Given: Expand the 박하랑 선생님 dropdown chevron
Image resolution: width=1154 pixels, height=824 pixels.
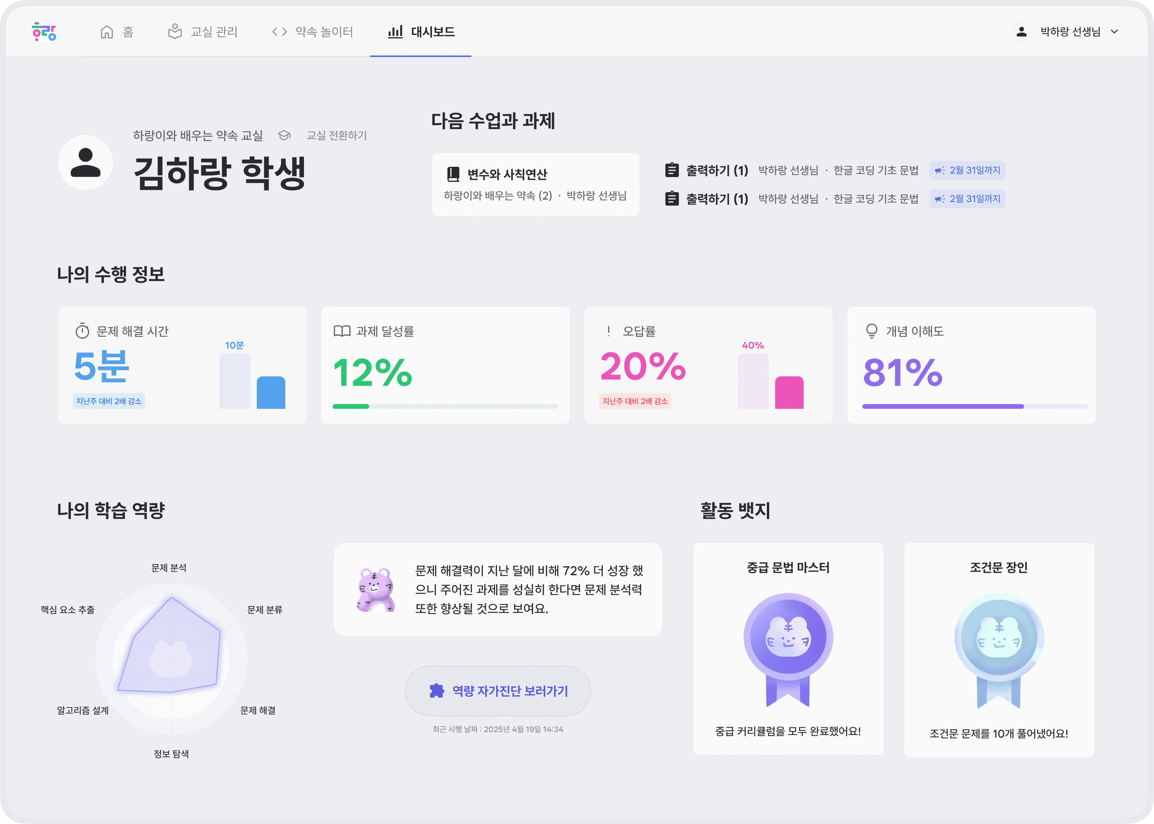Looking at the screenshot, I should (x=1114, y=31).
